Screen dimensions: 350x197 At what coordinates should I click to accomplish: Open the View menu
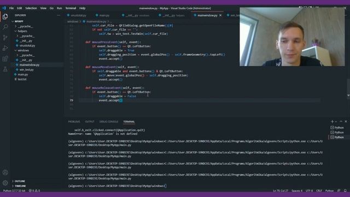click(43, 8)
